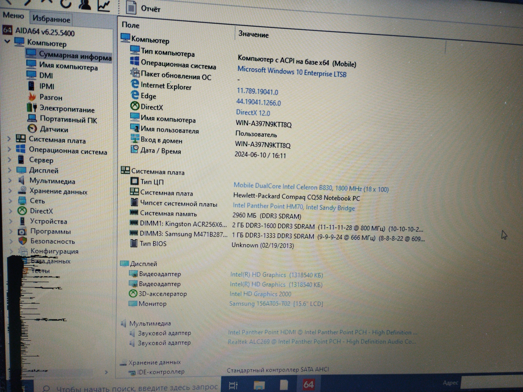Screen dimensions: 523x392
Task: Open Intel Panther Point HM70 chipset link
Action: [x=294, y=207]
